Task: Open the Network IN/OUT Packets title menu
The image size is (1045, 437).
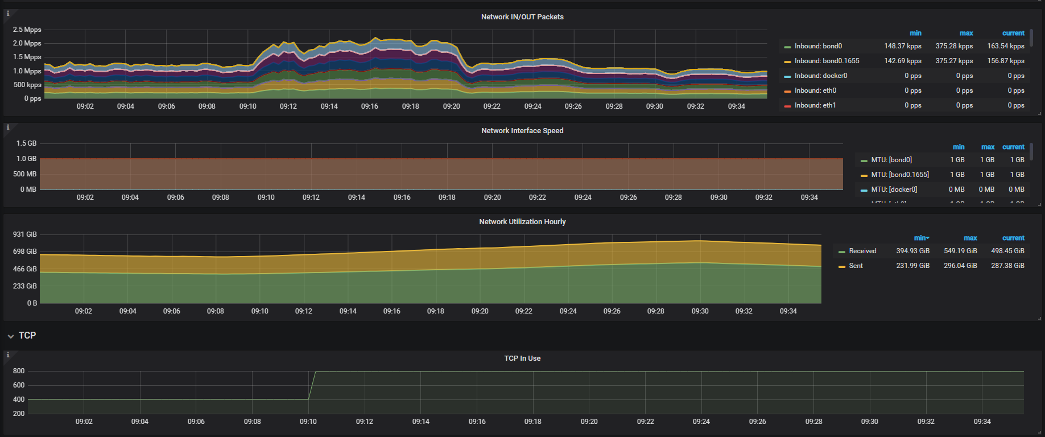Action: click(522, 17)
